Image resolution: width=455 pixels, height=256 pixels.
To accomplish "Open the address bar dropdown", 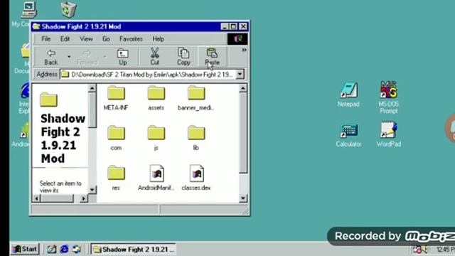I will pyautogui.click(x=240, y=74).
